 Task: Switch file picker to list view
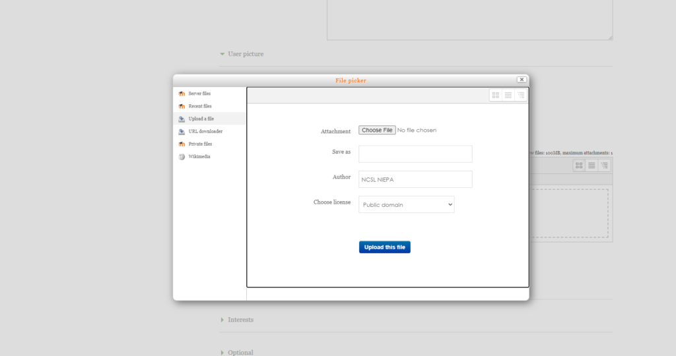508,95
